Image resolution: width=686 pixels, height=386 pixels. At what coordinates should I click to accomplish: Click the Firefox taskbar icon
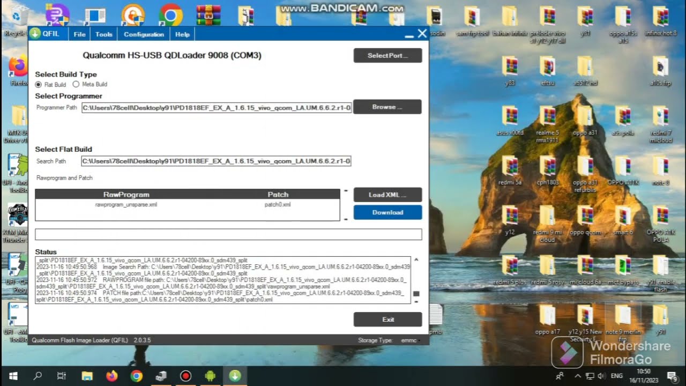tap(111, 376)
